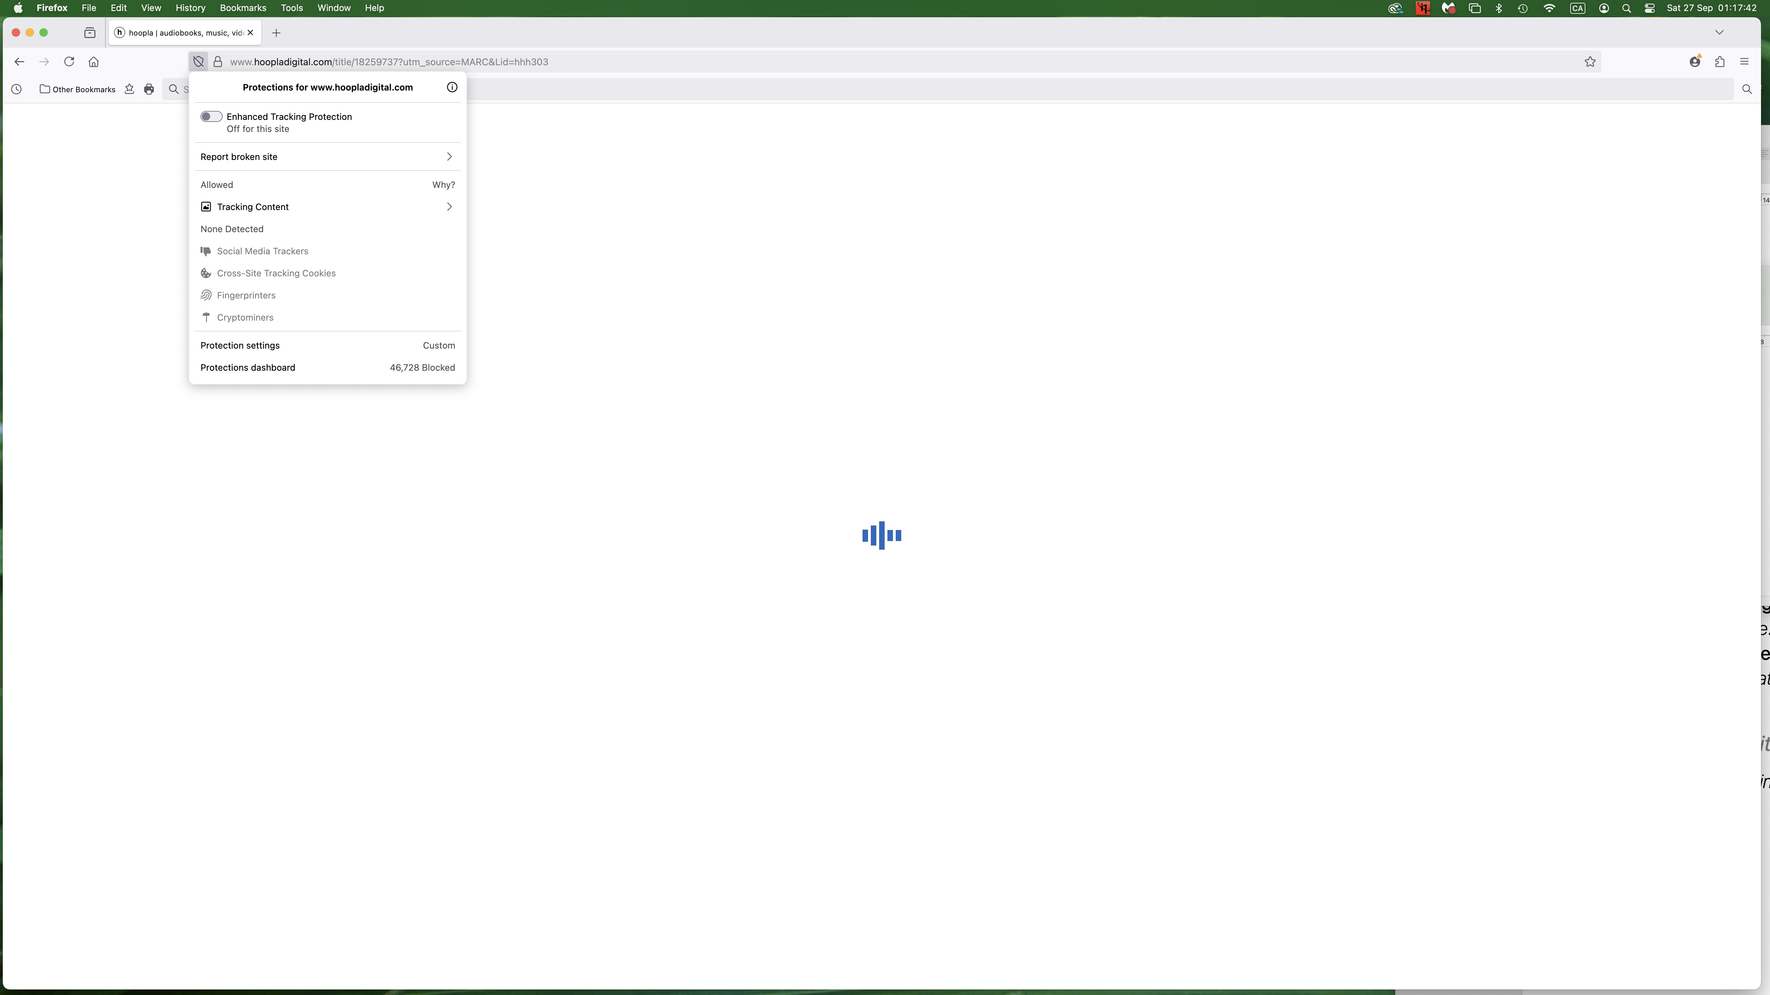Open the Tools menu
1770x995 pixels.
[x=291, y=8]
